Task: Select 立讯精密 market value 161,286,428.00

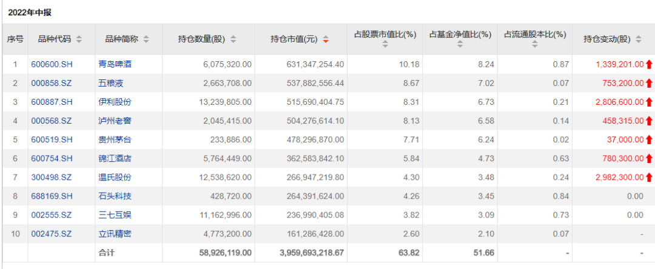Action: (315, 234)
